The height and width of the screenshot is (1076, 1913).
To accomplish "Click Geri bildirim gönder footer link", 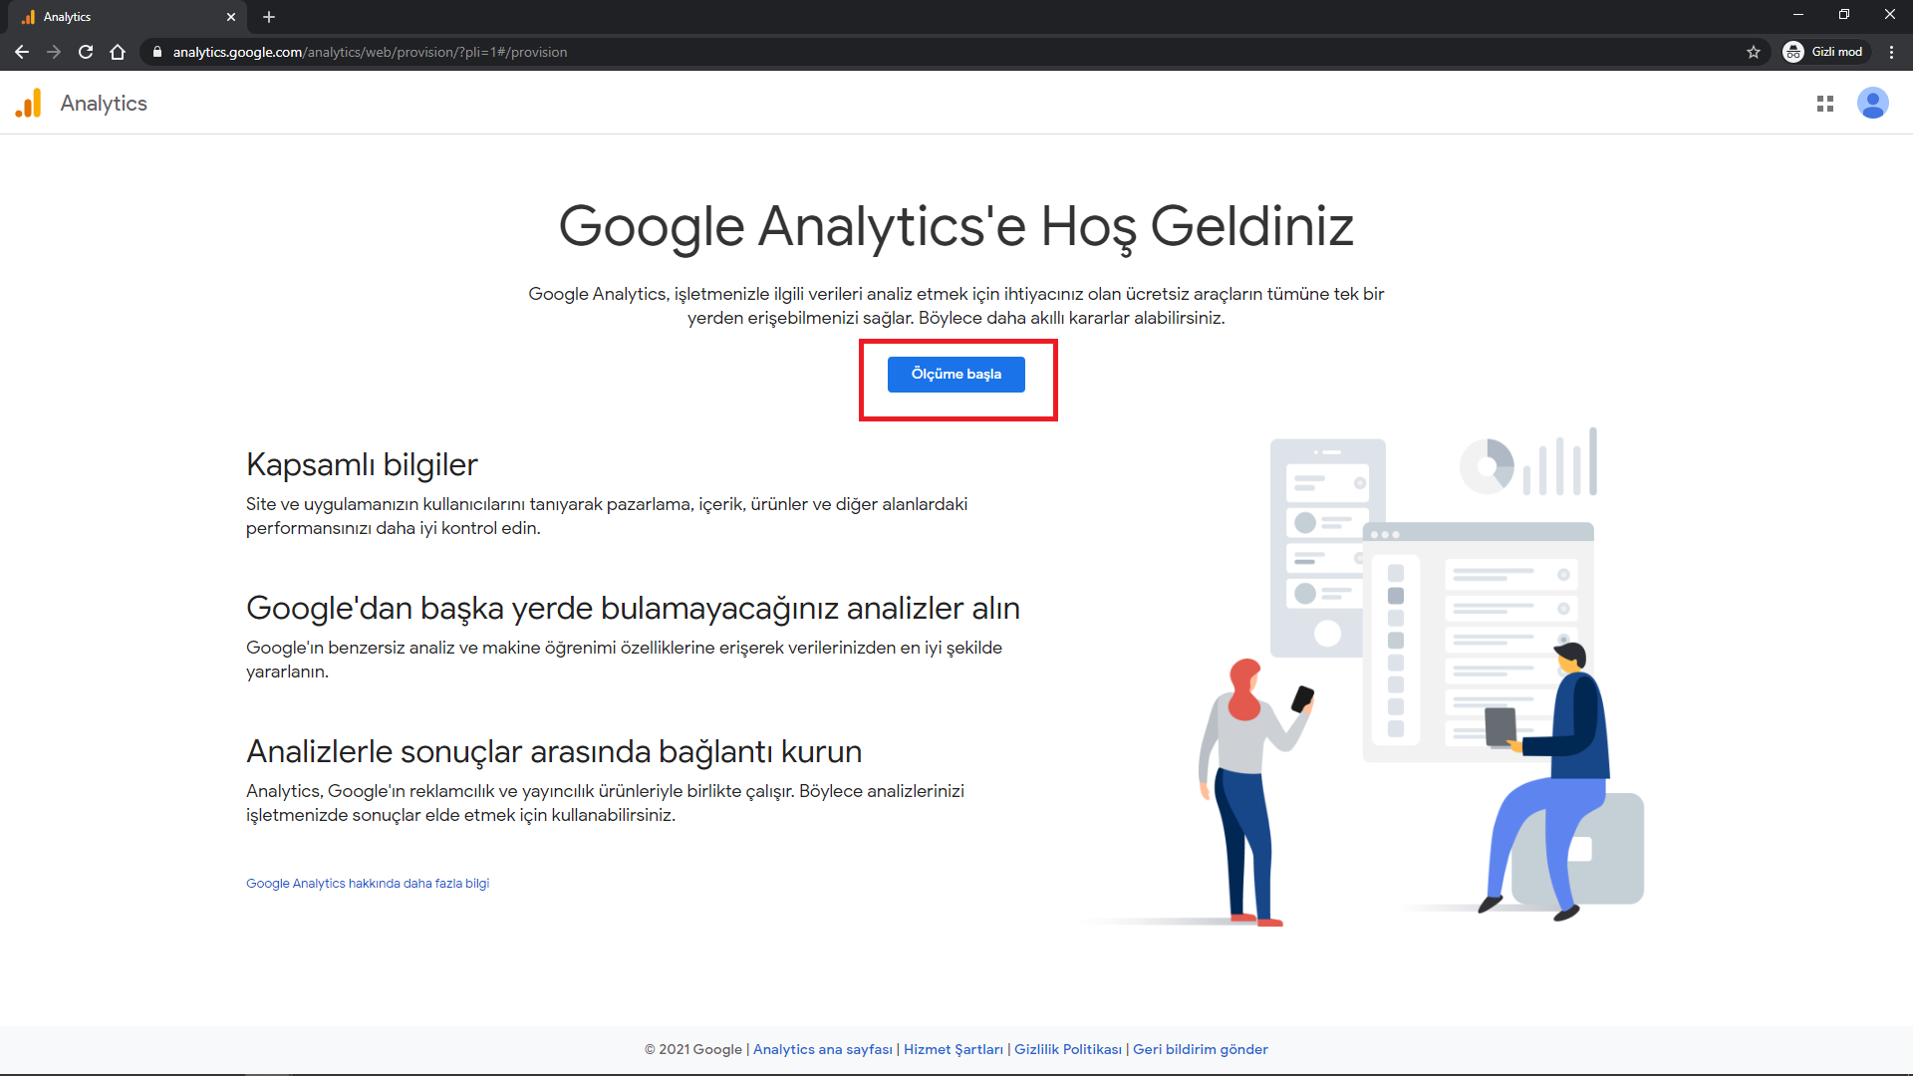I will coord(1201,1050).
